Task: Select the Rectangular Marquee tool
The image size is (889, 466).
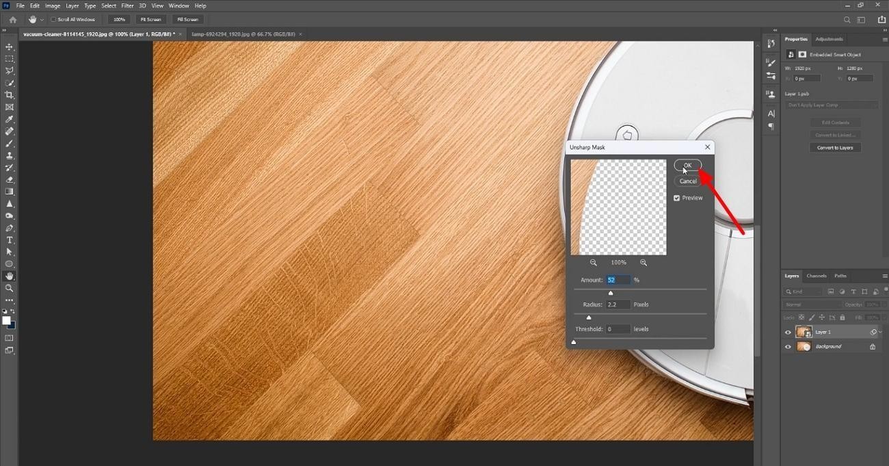Action: click(10, 59)
